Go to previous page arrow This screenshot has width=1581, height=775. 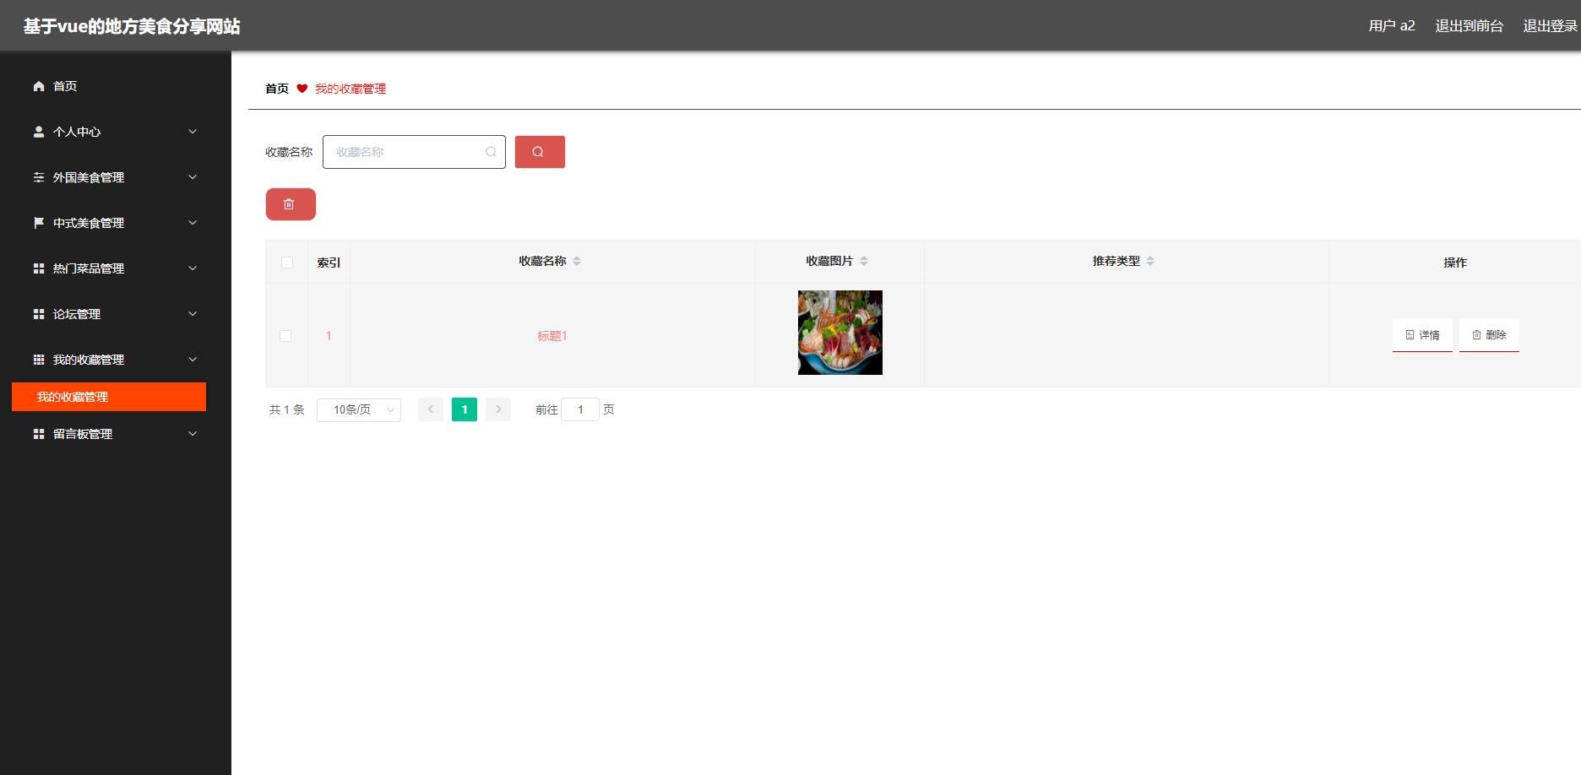(430, 409)
